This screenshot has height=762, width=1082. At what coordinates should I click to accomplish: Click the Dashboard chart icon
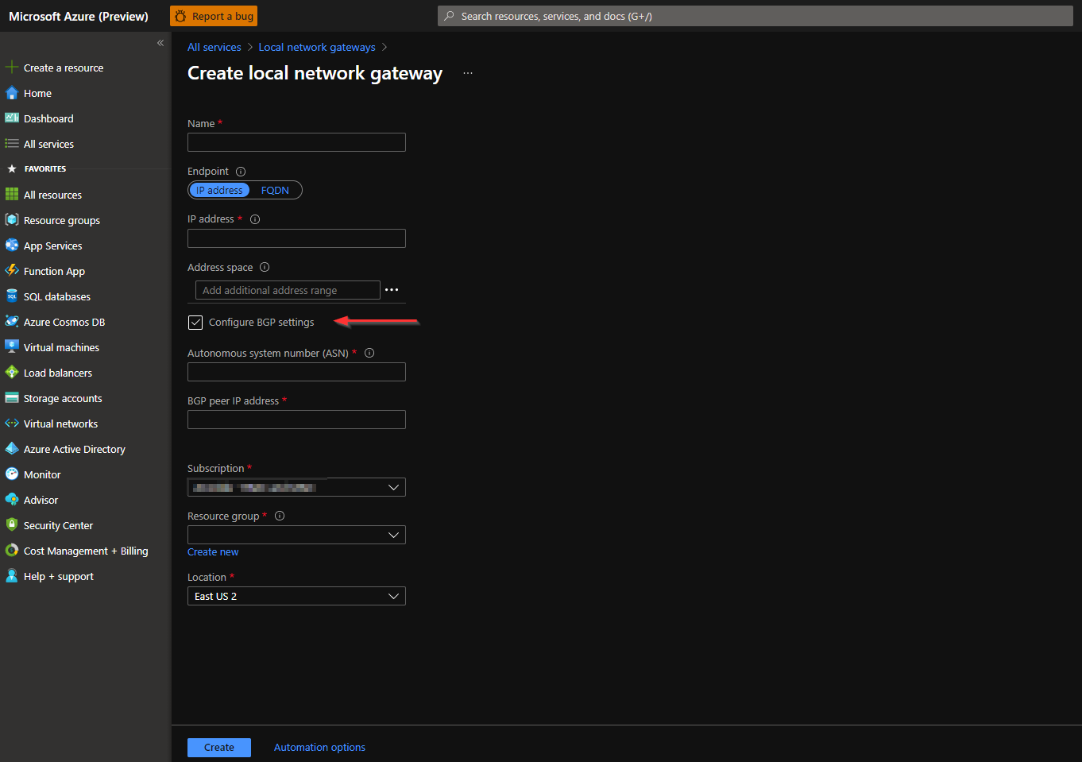[x=12, y=118]
